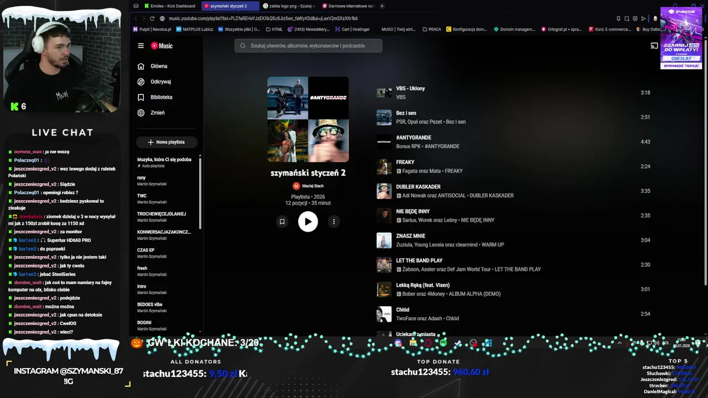This screenshot has height=398, width=708.
Task: Open 'PSR, Opał oraz Pezet' artist link
Action: point(419,122)
